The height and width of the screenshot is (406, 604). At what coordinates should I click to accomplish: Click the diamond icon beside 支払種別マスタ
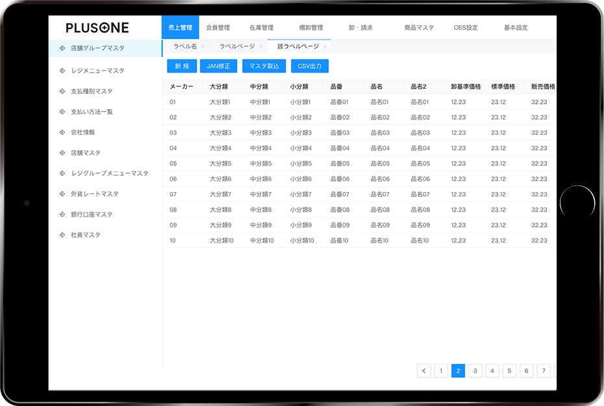pos(62,91)
